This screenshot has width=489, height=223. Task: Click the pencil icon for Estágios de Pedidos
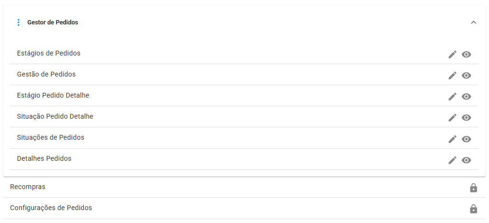(x=452, y=54)
